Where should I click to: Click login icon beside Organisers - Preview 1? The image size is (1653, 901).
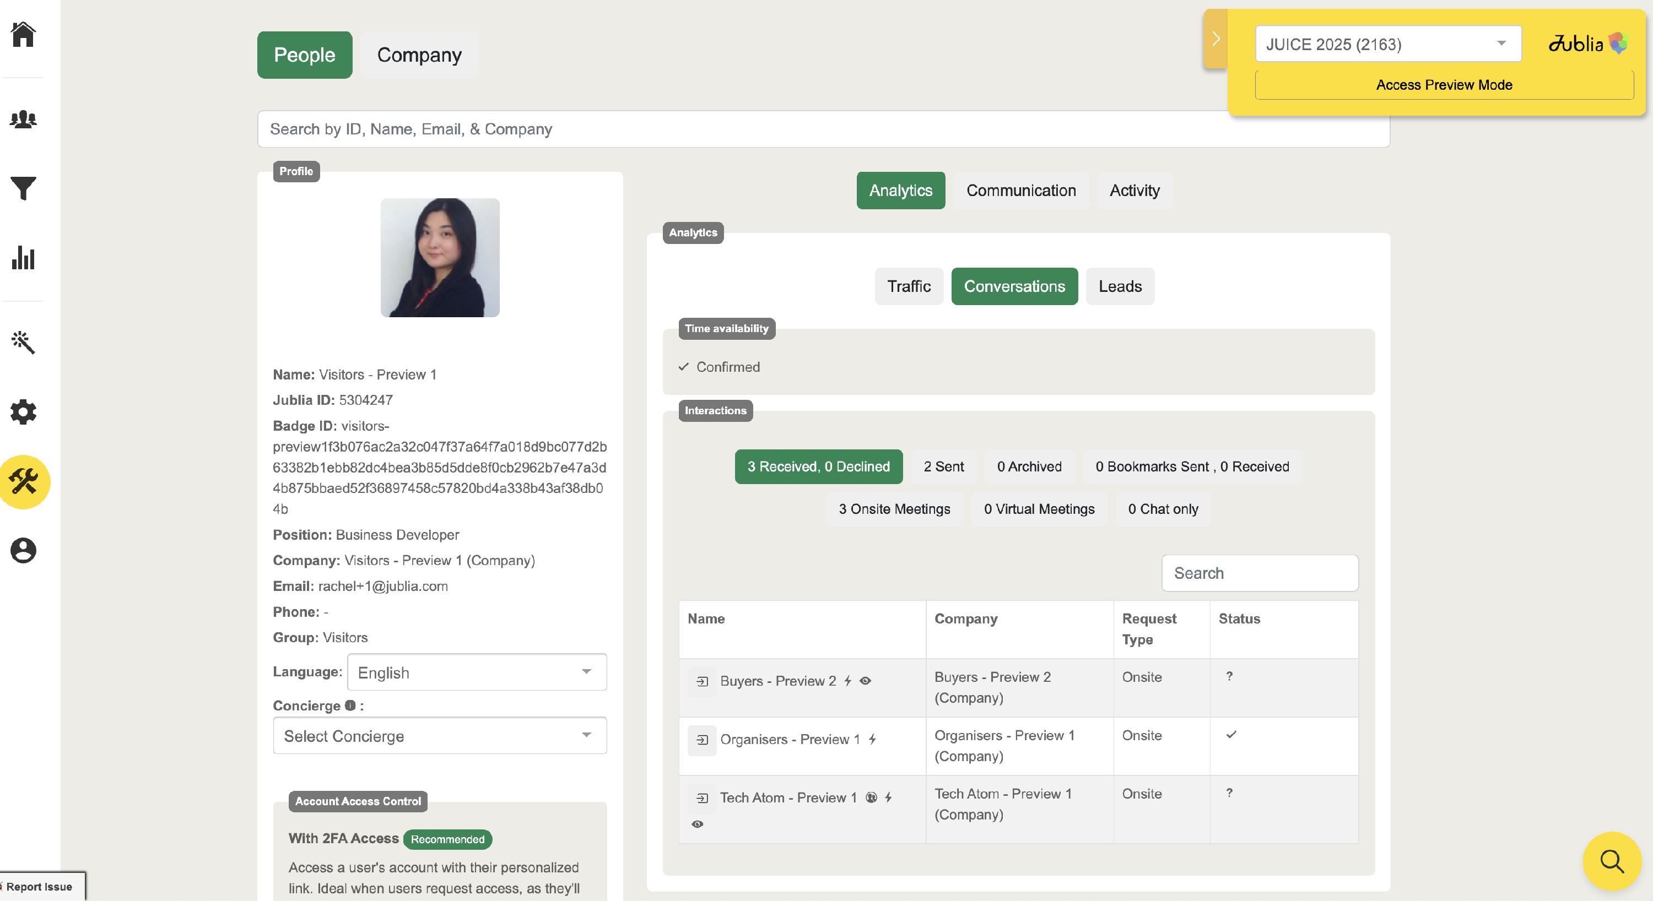coord(702,740)
